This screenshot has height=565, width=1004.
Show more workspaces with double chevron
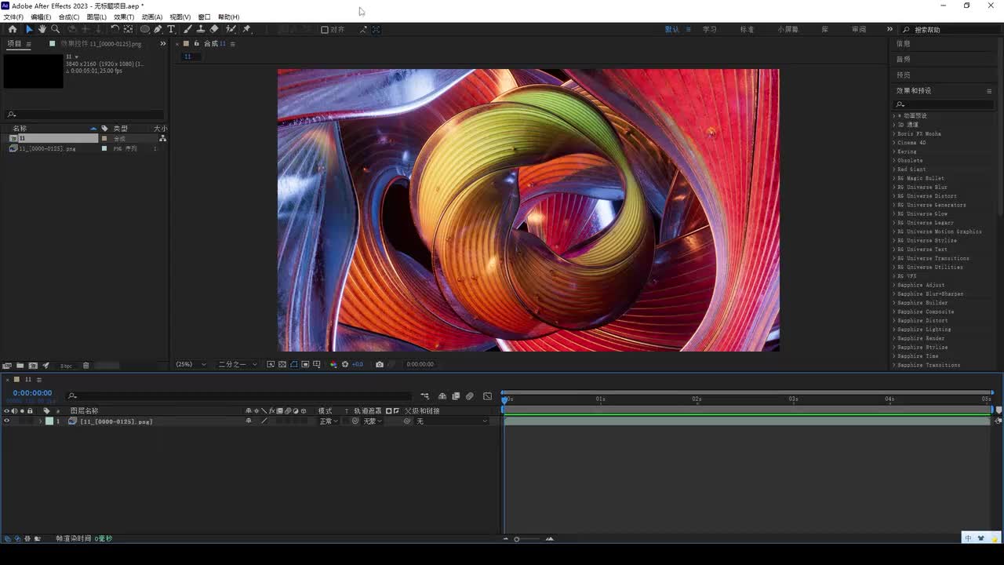pyautogui.click(x=889, y=29)
